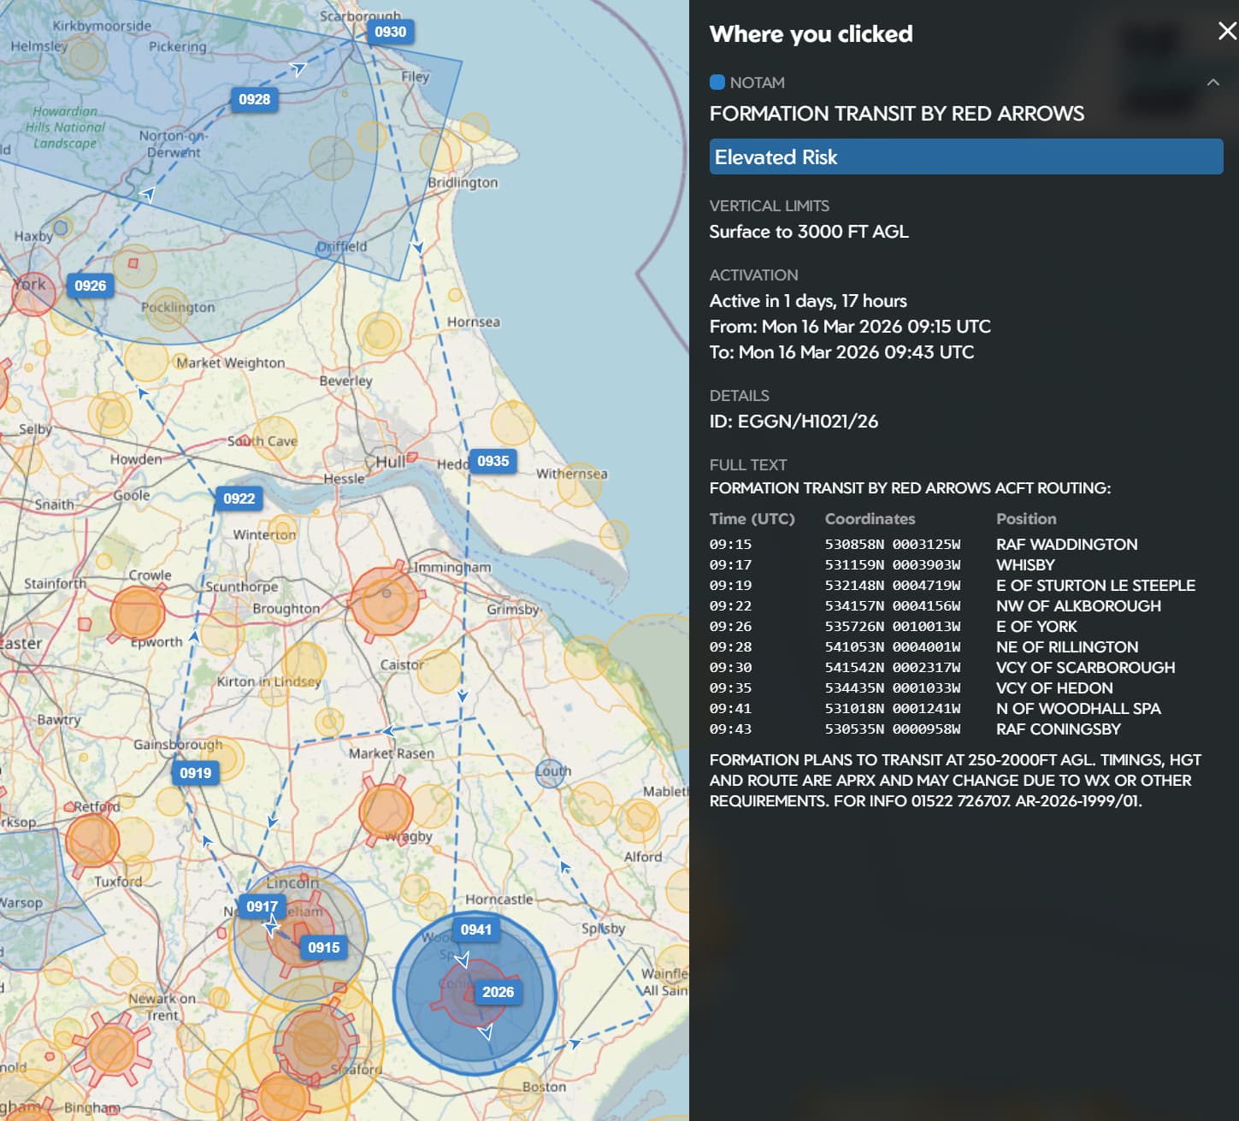1239x1121 pixels.
Task: Click the 0930 waypoint marker near Scarborough
Action: pyautogui.click(x=390, y=32)
